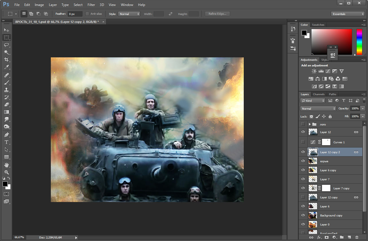
Task: Activate the Crop tool
Action: [x=6, y=60]
